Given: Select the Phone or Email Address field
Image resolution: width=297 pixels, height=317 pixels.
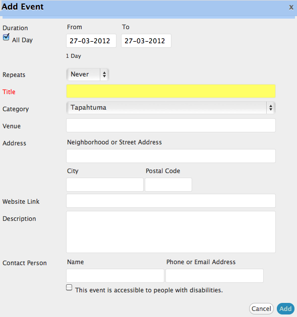Looking at the screenshot, I should pos(214,276).
